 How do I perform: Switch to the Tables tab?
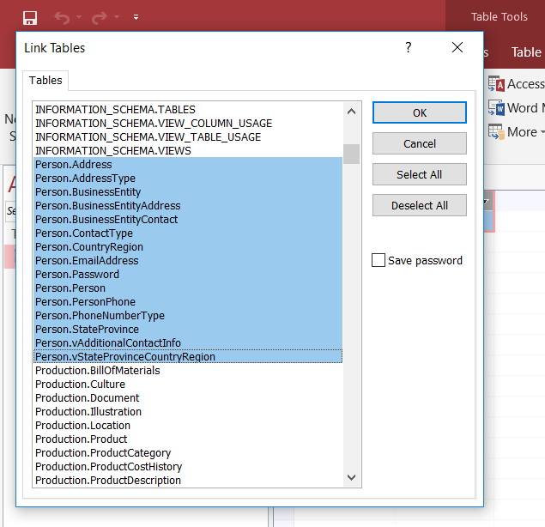coord(45,80)
